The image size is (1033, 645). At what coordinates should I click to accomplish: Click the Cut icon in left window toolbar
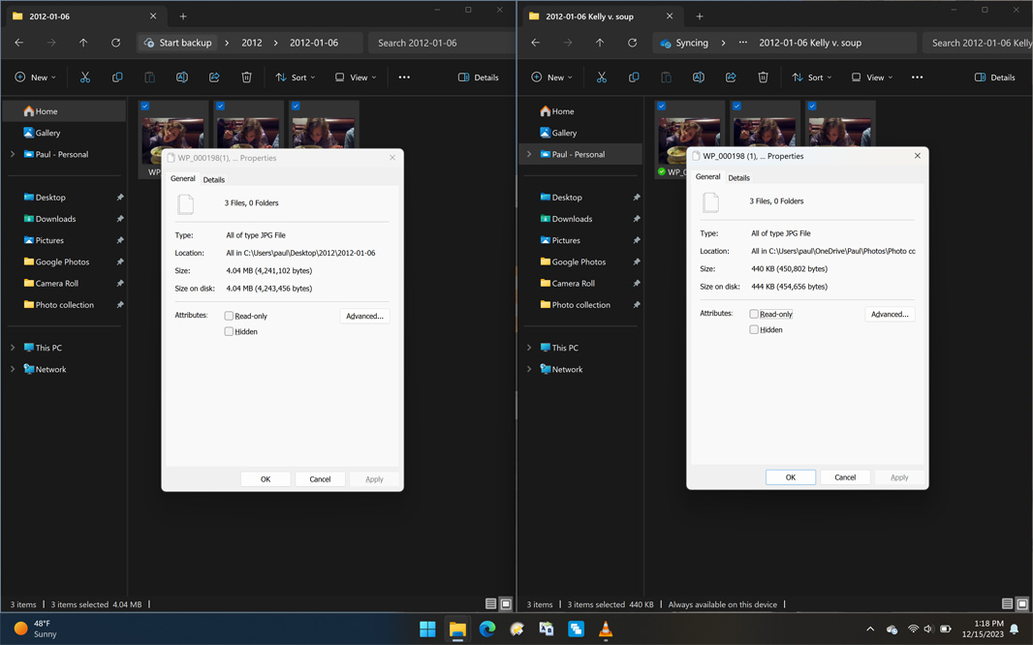click(85, 77)
